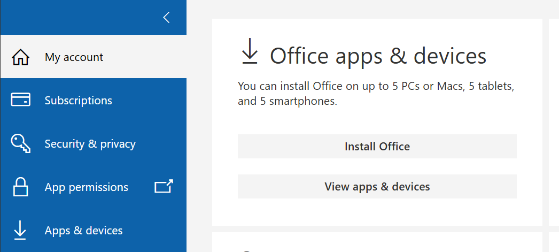
Task: Click the Install Office button
Action: [377, 147]
